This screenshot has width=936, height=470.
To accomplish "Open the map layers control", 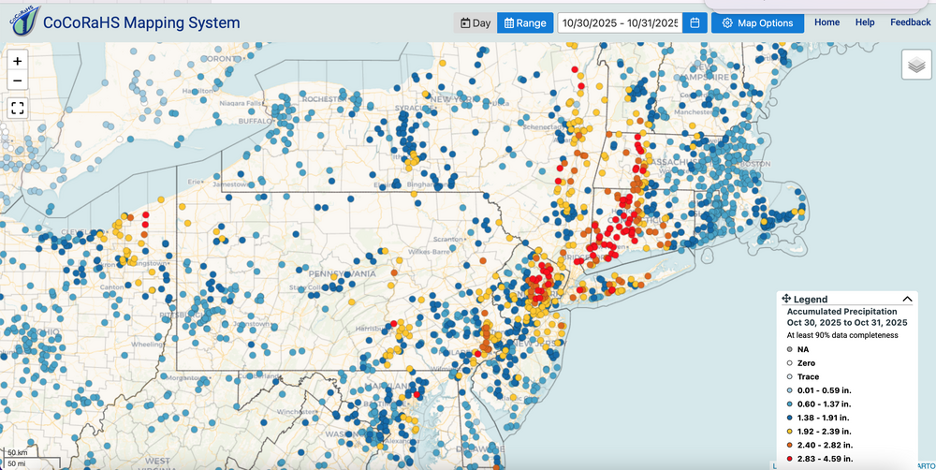I will coord(916,65).
